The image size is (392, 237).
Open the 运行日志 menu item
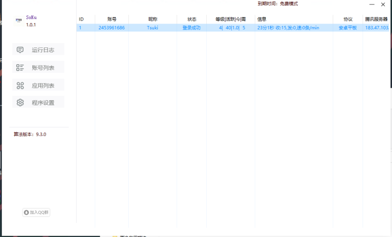click(x=38, y=49)
